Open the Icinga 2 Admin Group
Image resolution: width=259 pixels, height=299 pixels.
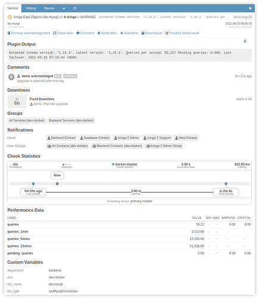pos(164,146)
